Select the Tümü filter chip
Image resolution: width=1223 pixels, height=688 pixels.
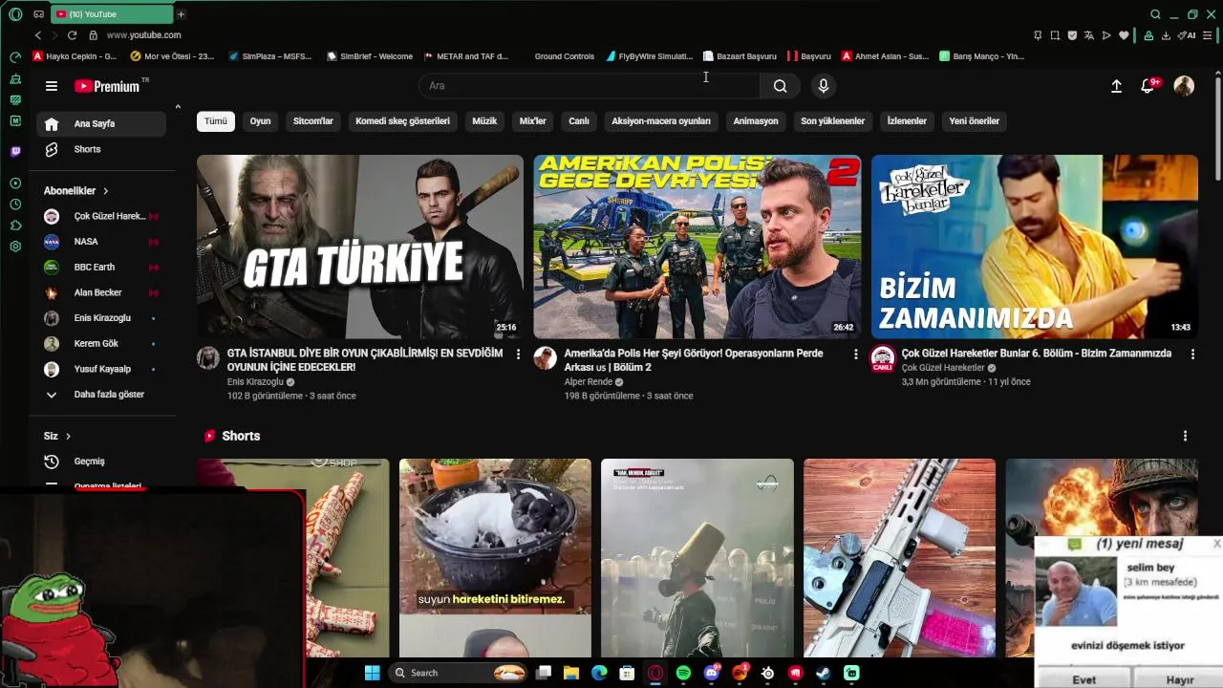tap(216, 121)
